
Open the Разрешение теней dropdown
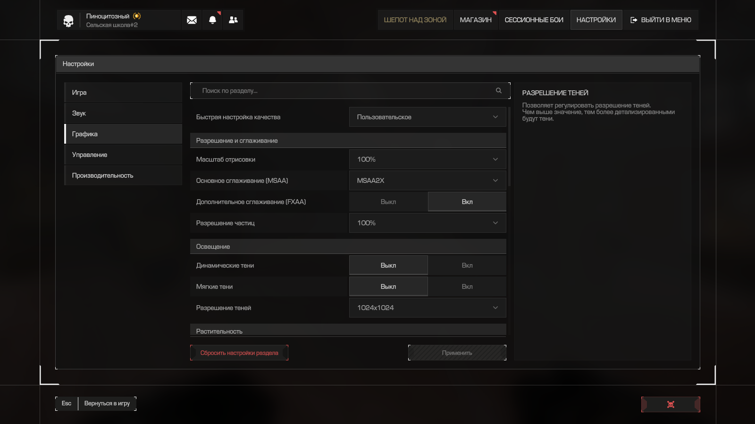(428, 308)
